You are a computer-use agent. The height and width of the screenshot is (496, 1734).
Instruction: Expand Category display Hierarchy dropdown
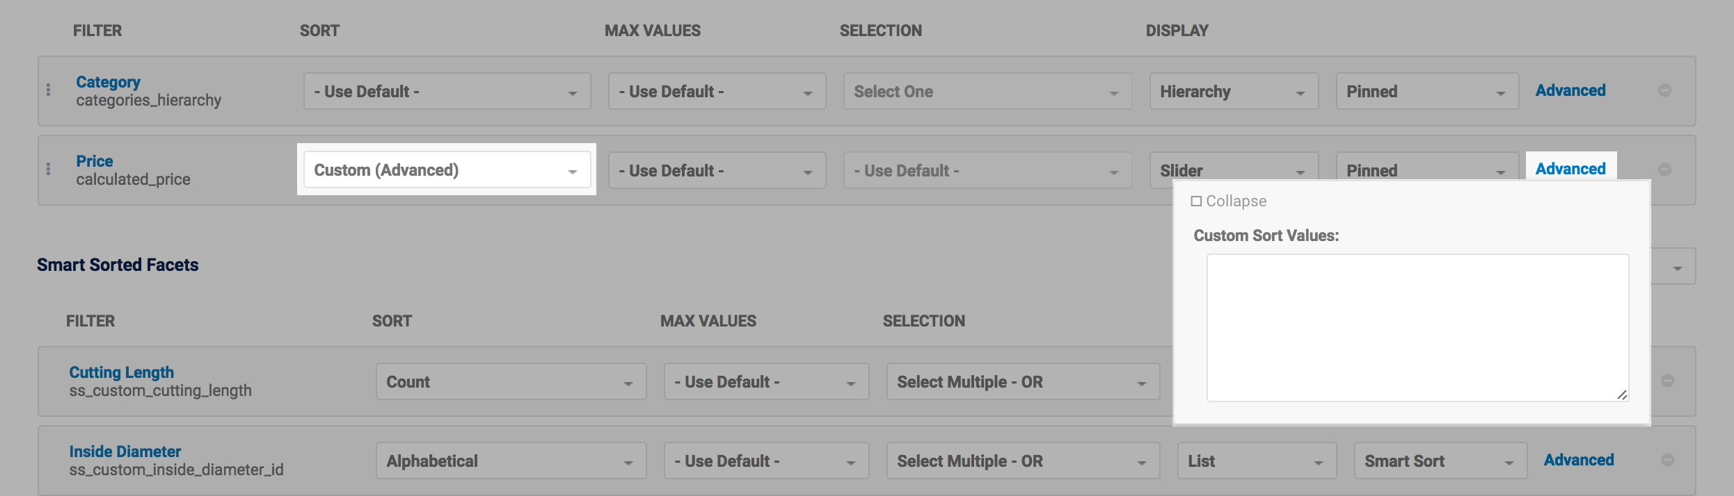pos(1233,92)
